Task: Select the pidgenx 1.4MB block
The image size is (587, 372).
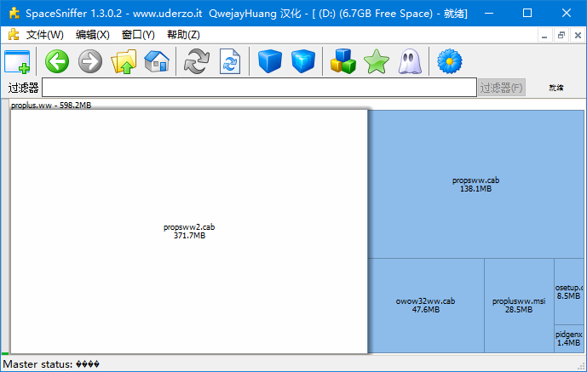Action: click(x=569, y=338)
